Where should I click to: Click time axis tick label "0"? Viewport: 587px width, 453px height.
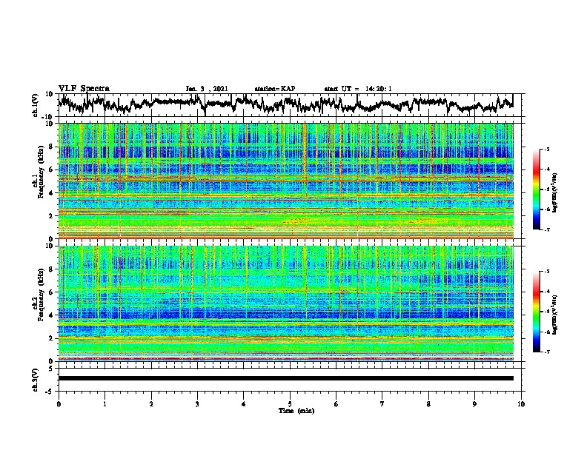59,404
